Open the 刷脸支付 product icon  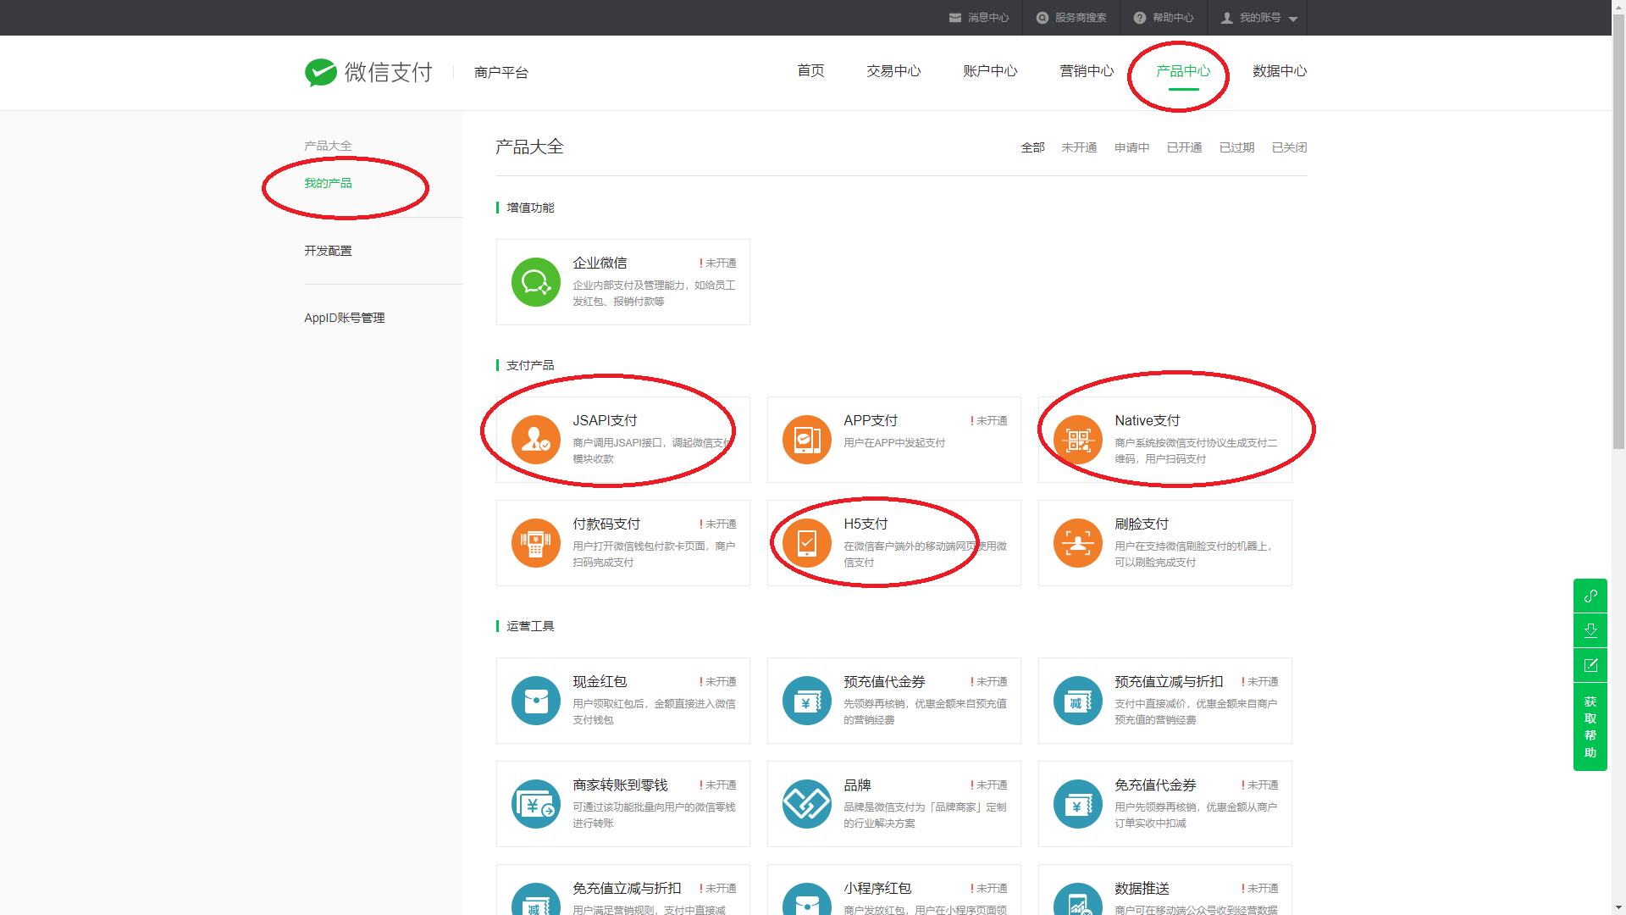1078,543
